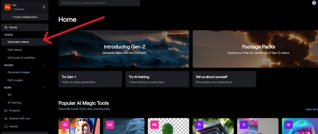318x134 pixels.
Task: Open Edit audio & subtitles
Action: (x=21, y=58)
